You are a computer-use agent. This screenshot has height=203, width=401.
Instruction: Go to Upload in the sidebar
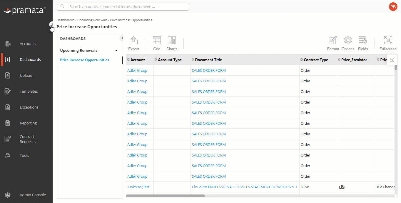click(x=26, y=76)
